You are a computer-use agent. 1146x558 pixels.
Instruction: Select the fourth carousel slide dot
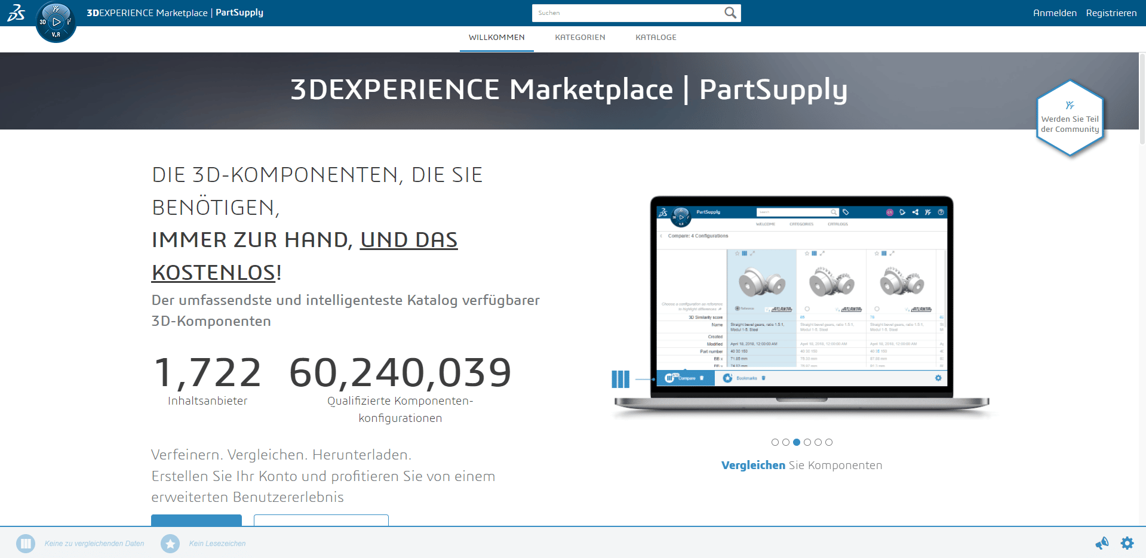(807, 442)
